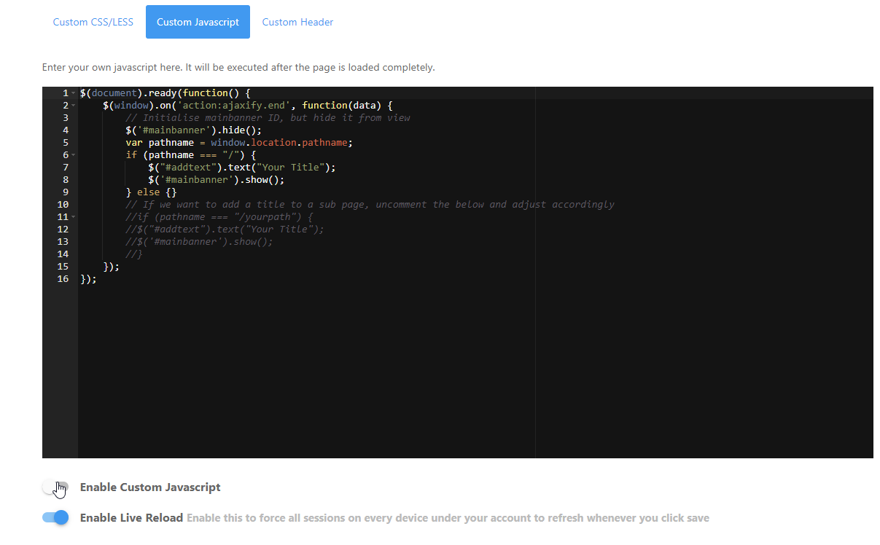Image resolution: width=880 pixels, height=545 pixels.
Task: Click the 'var pathname' declaration in code
Action: point(160,143)
